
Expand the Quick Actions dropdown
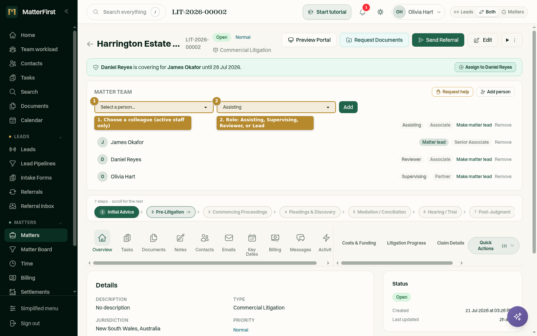click(x=493, y=246)
